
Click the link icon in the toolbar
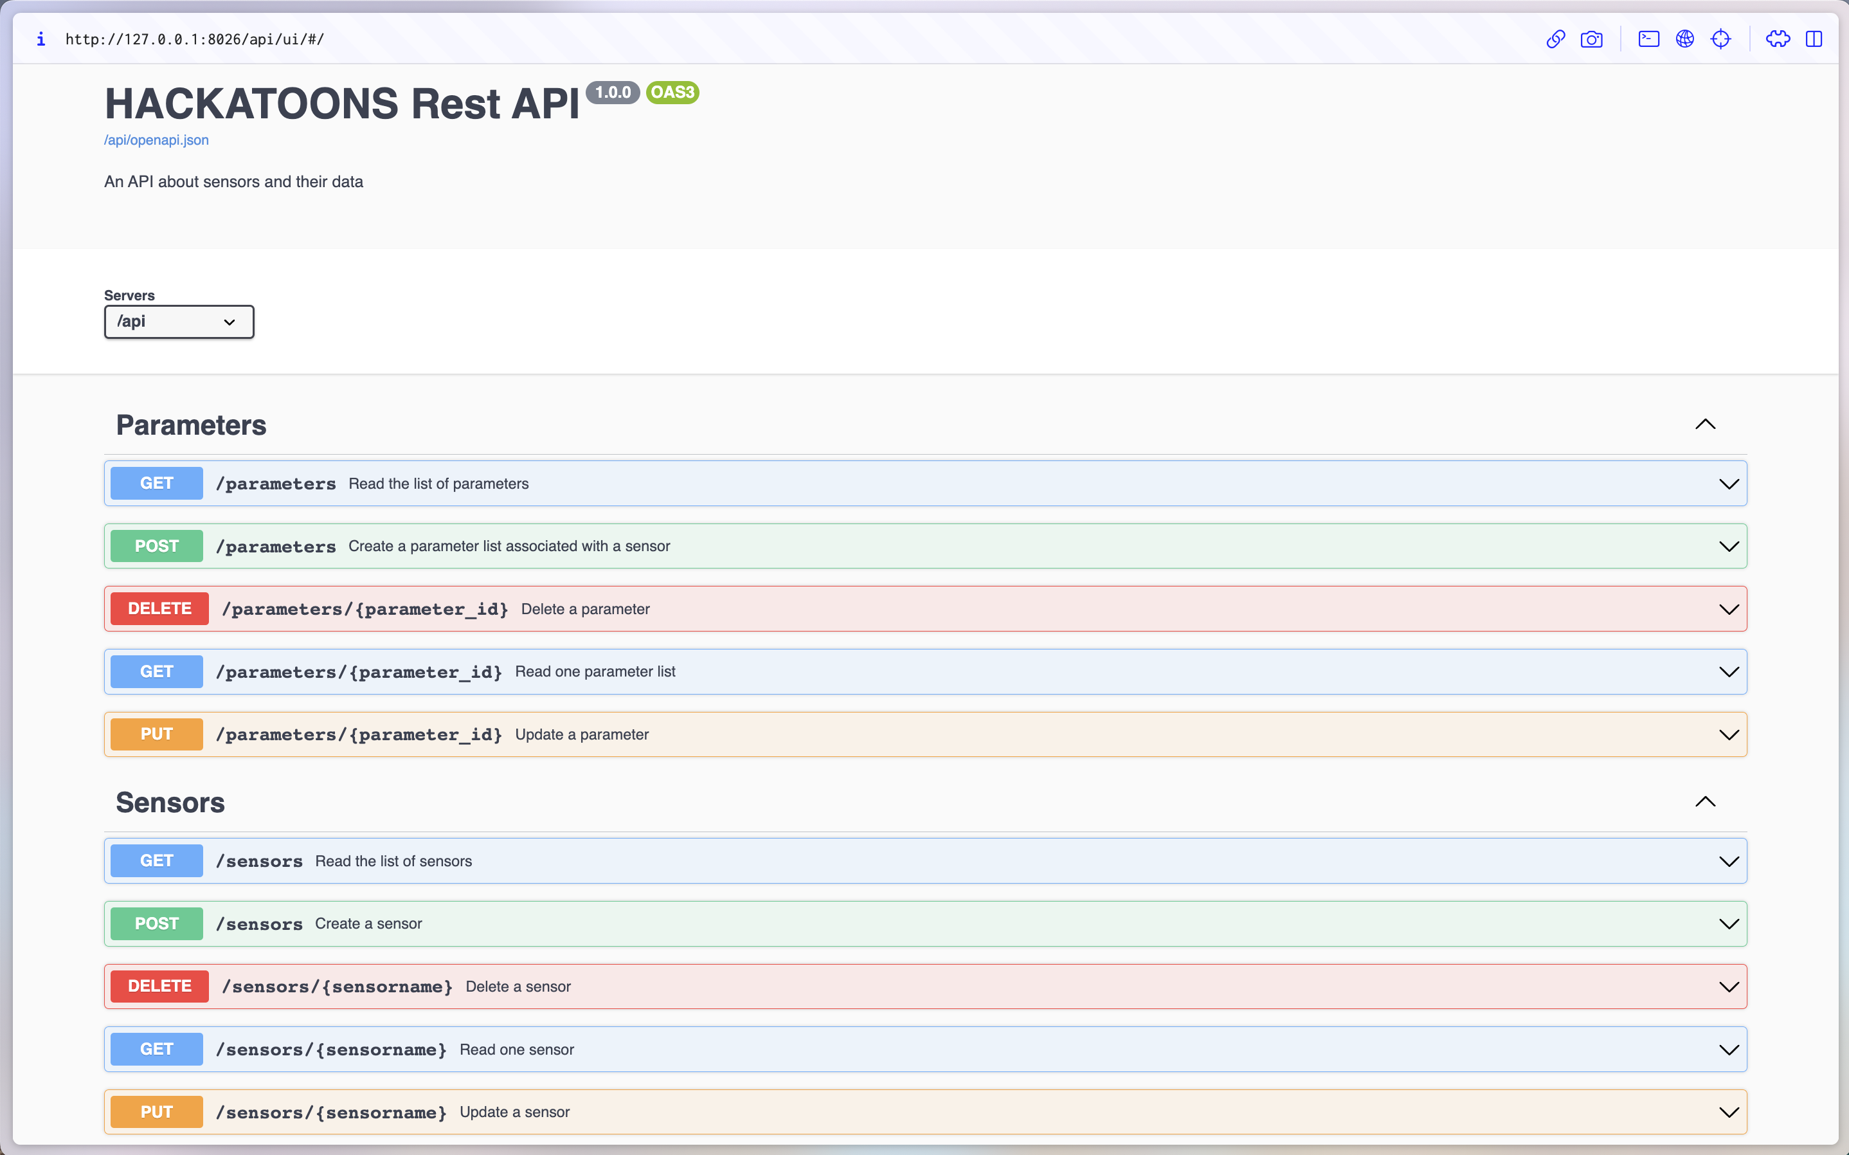click(x=1555, y=39)
